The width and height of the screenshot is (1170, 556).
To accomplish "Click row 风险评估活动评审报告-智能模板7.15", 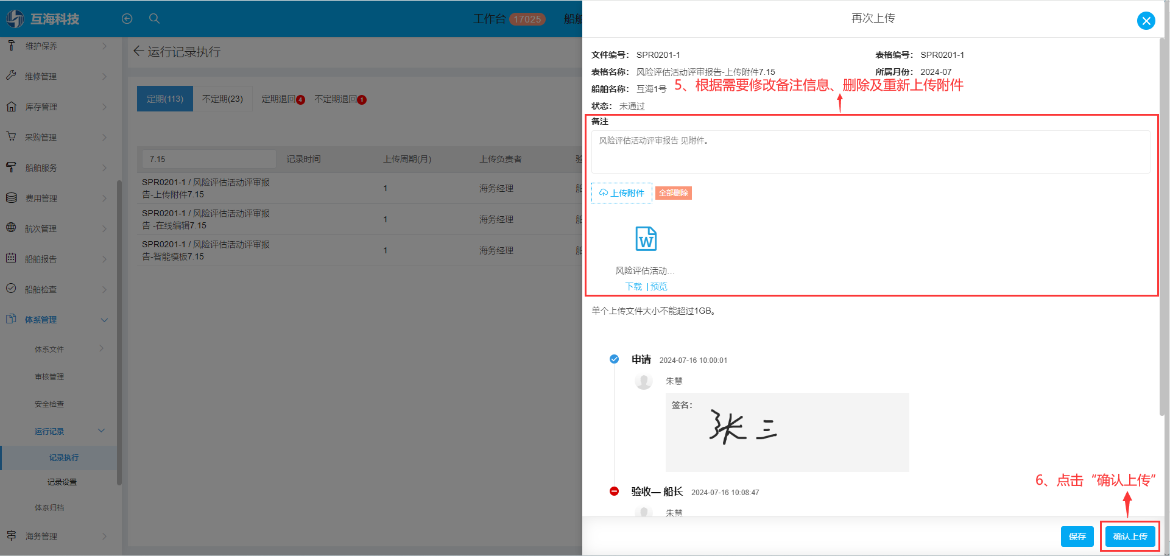I will pos(359,250).
